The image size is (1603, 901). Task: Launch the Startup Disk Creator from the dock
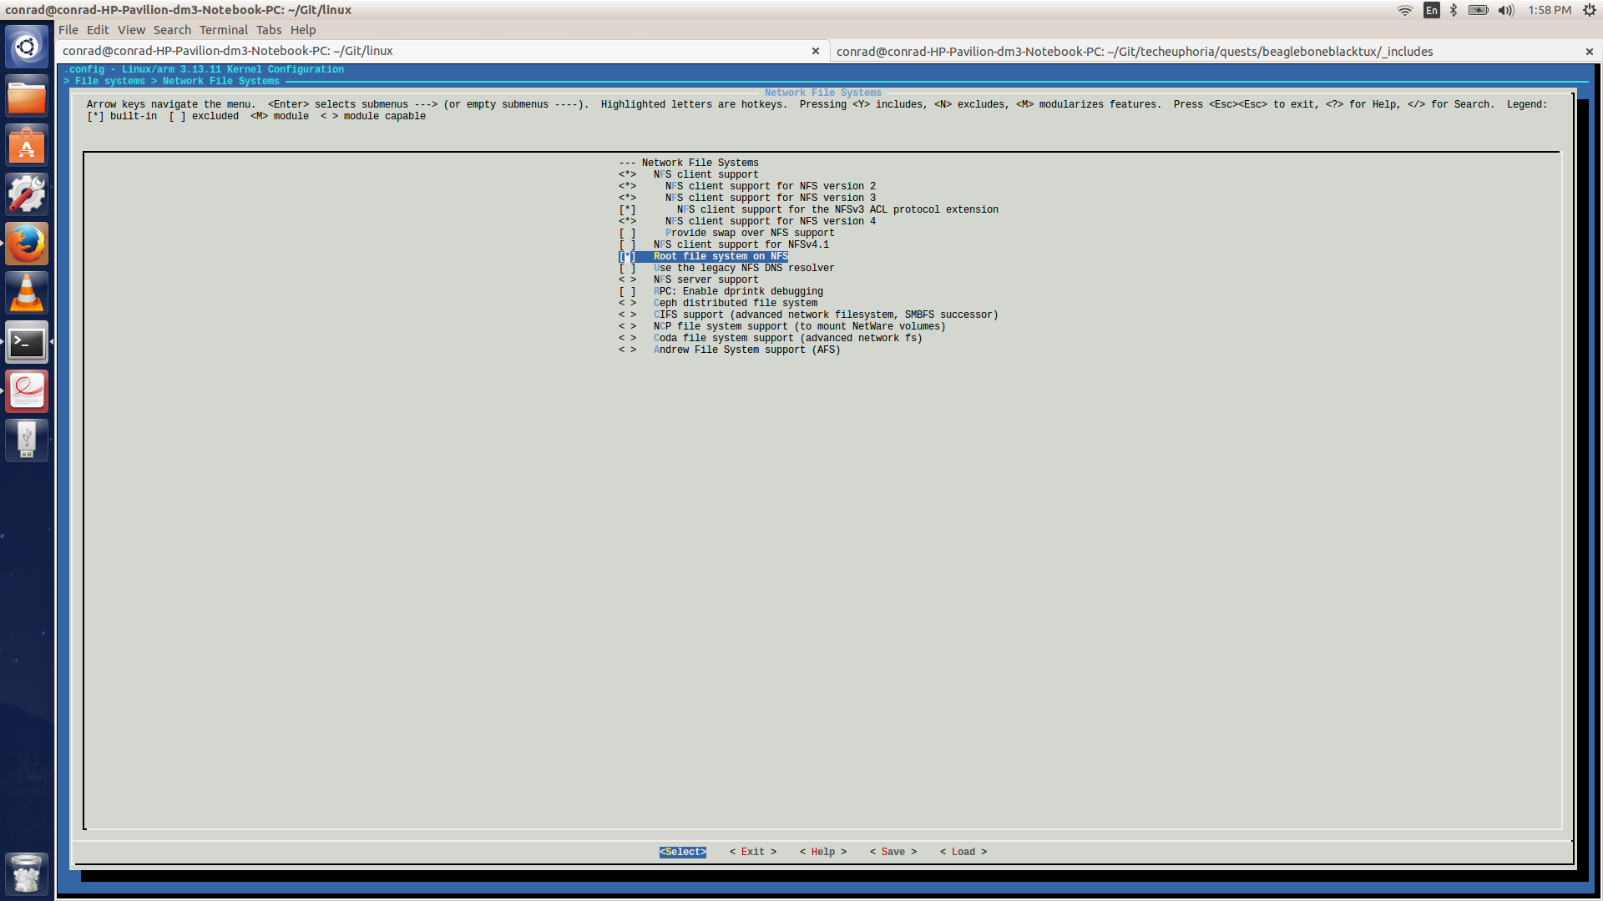click(x=27, y=440)
